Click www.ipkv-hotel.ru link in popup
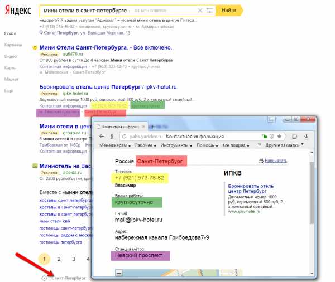The image size is (335, 282). [x=244, y=211]
